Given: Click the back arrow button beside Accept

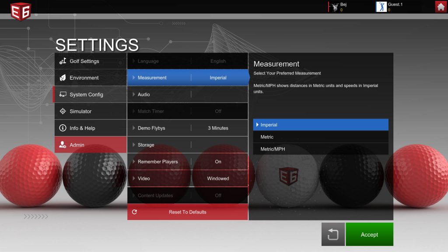Looking at the screenshot, I should tap(333, 234).
